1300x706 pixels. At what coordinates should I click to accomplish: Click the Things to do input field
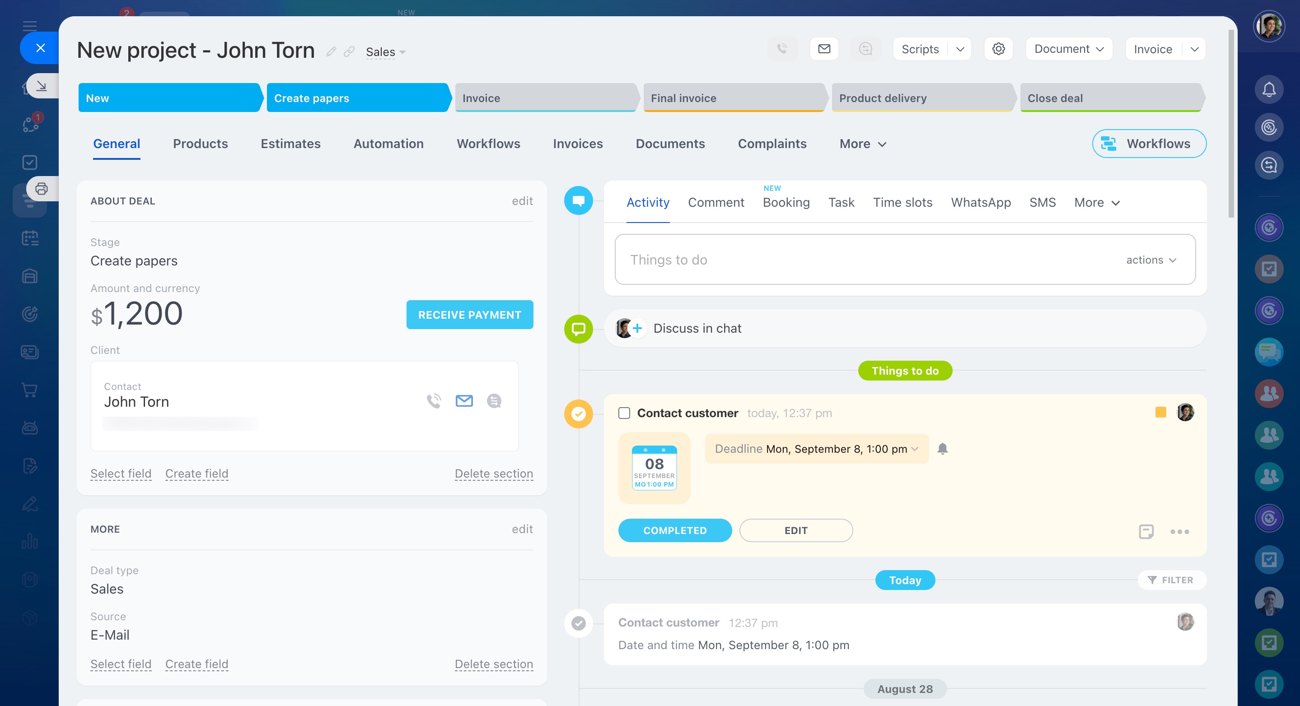(858, 260)
